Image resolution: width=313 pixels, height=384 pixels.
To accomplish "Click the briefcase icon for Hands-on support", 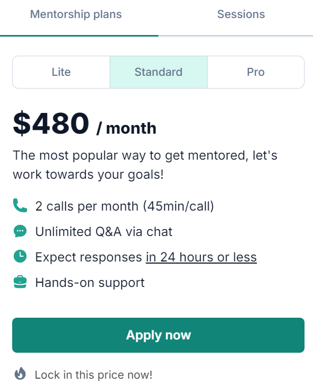I will click(20, 282).
